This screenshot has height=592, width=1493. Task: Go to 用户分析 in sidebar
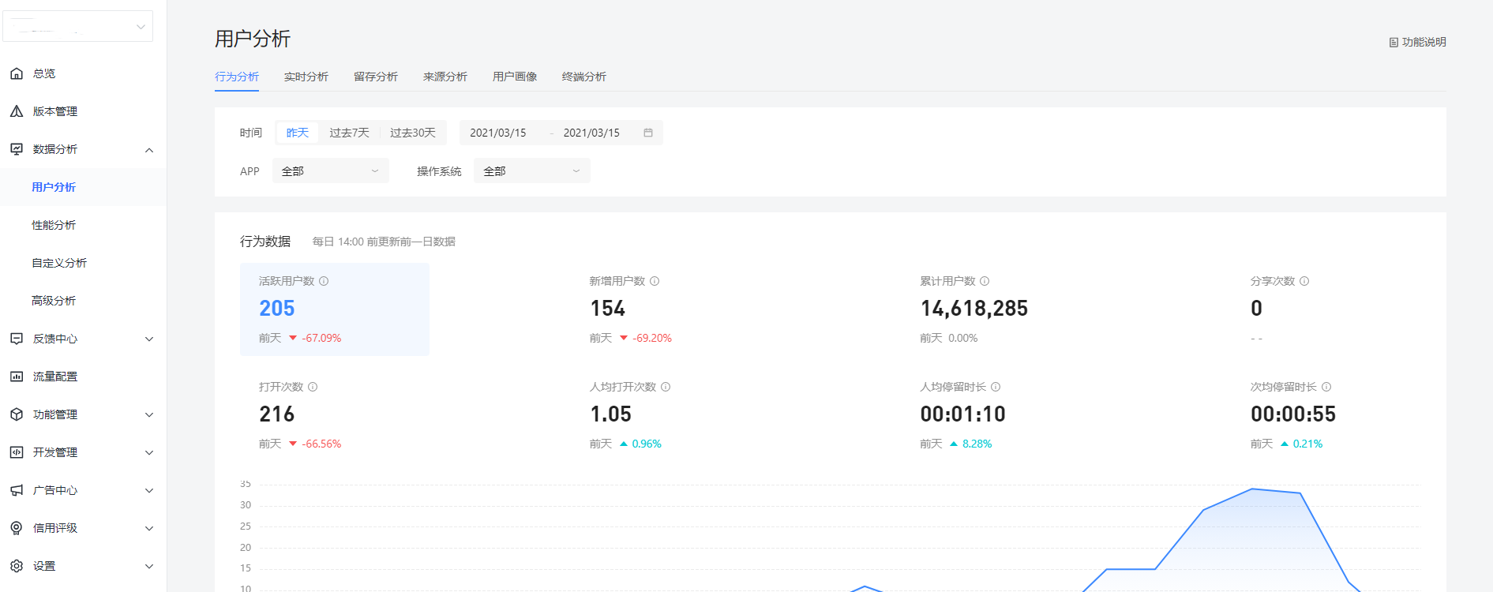[83, 187]
